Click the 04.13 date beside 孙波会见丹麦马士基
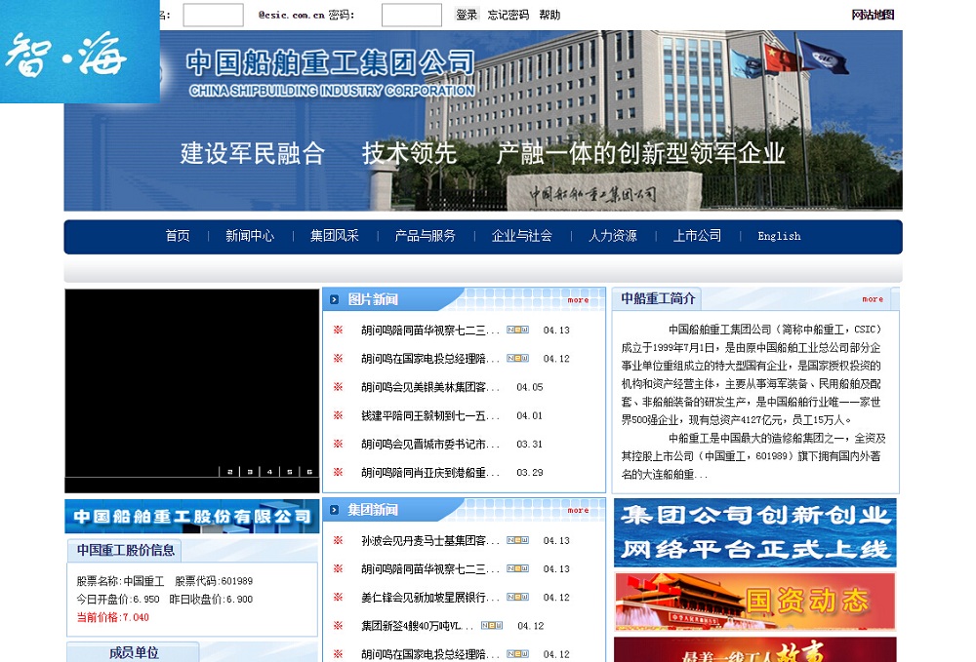Screen dimensions: 976x662 (x=556, y=541)
